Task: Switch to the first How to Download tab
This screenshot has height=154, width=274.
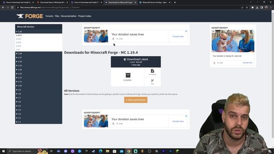Action: pyautogui.click(x=18, y=3)
